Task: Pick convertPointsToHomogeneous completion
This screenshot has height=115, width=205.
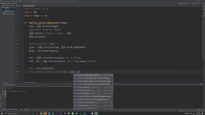Action: pos(93,99)
